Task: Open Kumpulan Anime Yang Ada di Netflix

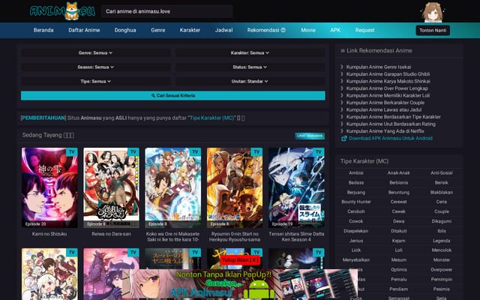Action: pyautogui.click(x=385, y=131)
